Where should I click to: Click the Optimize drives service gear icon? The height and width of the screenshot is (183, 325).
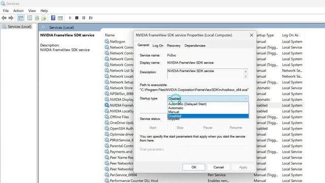(107, 134)
